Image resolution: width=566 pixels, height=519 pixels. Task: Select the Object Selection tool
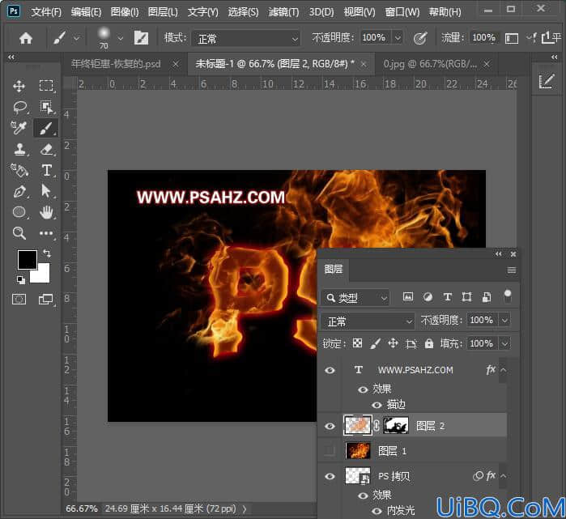tap(46, 107)
